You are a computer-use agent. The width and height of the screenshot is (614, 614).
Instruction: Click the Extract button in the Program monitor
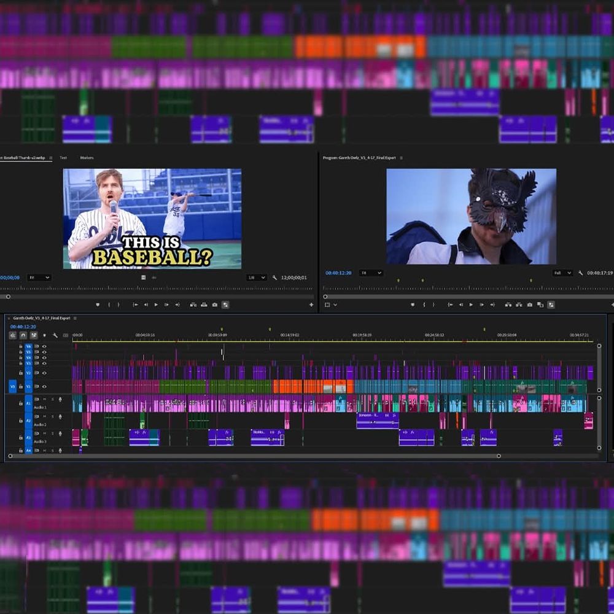point(519,305)
